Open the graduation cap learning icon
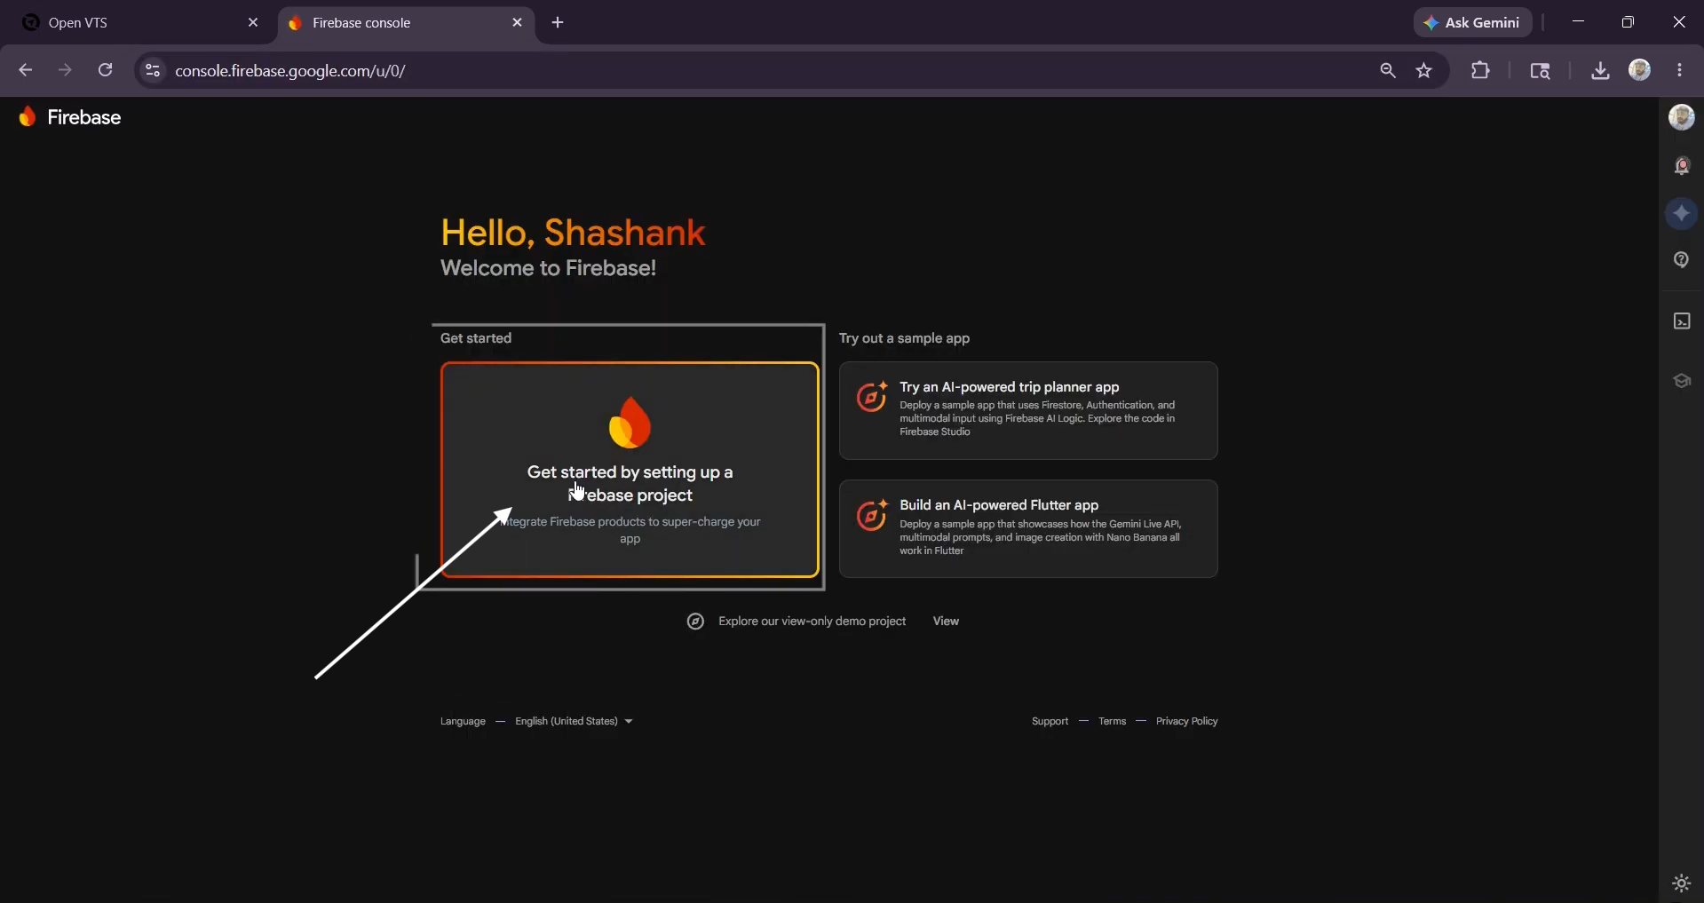This screenshot has height=903, width=1704. coord(1682,381)
